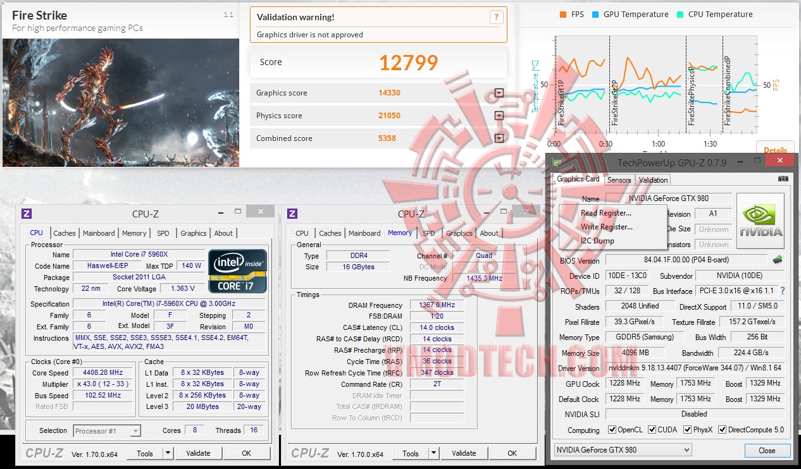Click the Multiplier value x 43.0
Image resolution: width=801 pixels, height=469 pixels.
point(102,384)
